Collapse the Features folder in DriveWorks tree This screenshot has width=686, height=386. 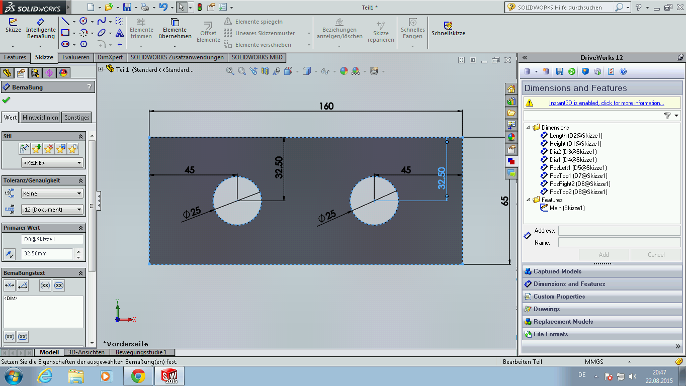(528, 200)
